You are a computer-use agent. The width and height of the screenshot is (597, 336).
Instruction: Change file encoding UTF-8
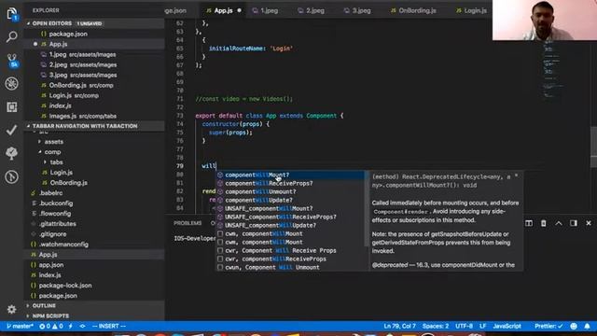coord(465,326)
